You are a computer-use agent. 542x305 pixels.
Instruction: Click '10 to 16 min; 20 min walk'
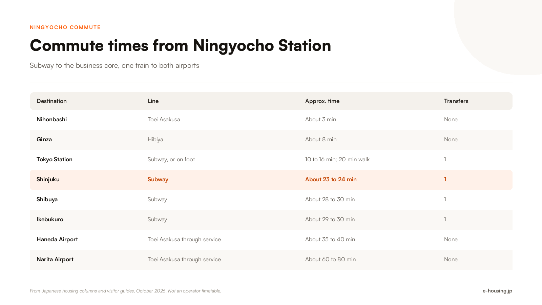[x=337, y=159]
